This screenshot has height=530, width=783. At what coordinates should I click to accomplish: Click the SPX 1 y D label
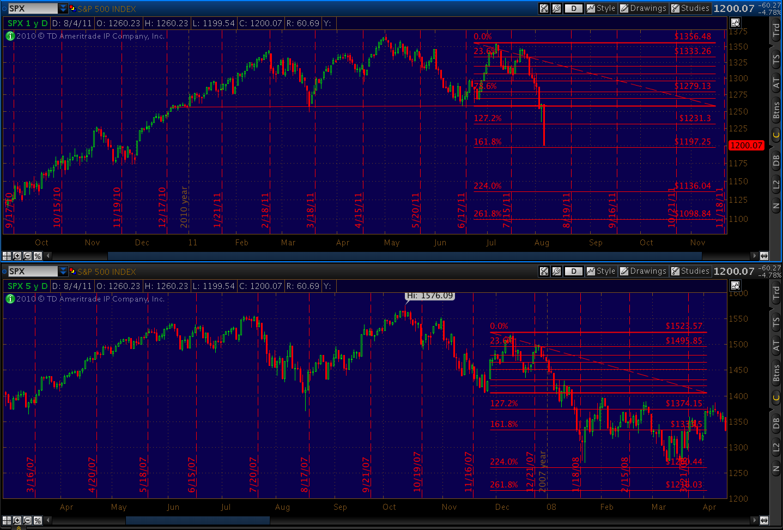click(27, 23)
